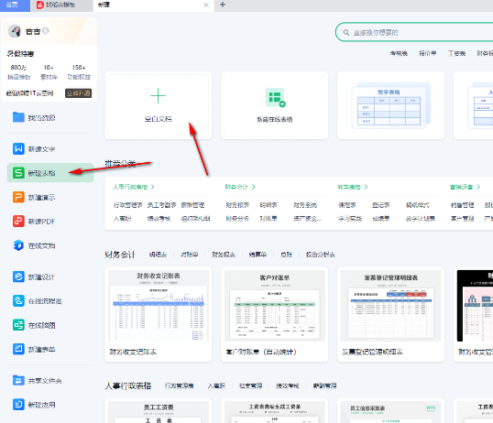Viewport: 493px width, 423px height.
Task: Open the 入离职 category link
Action: 122,219
